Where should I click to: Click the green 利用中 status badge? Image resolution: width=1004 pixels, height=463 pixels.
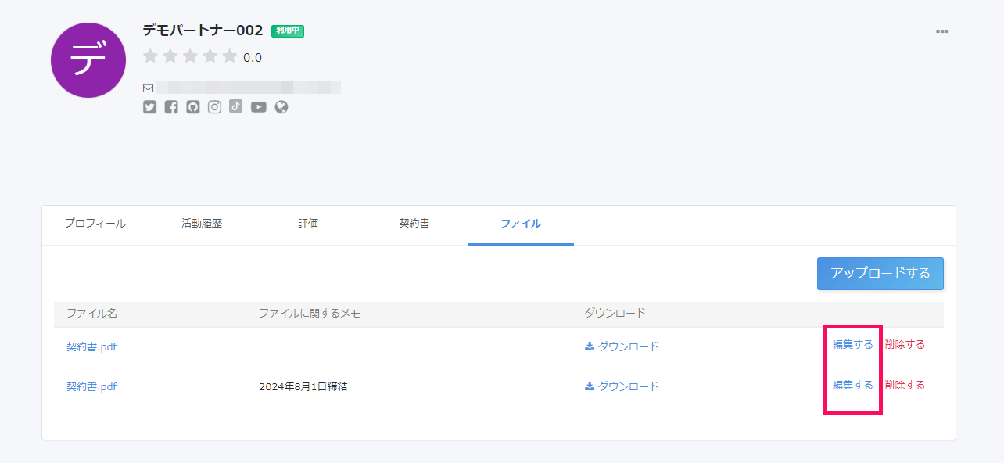tap(288, 31)
